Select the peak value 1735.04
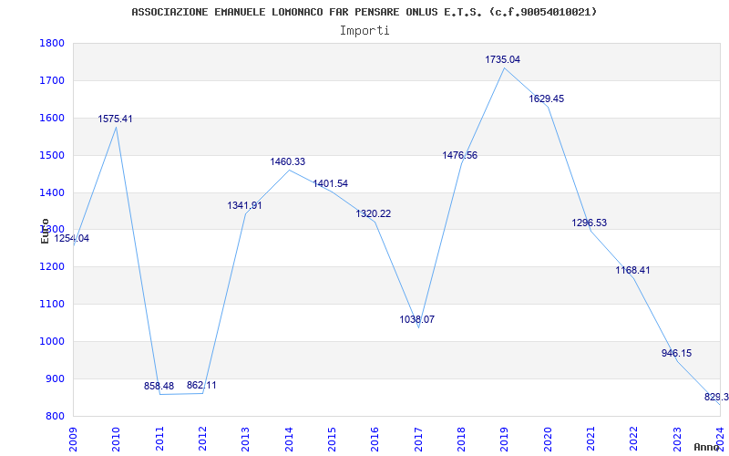729x456 pixels. pyautogui.click(x=503, y=59)
